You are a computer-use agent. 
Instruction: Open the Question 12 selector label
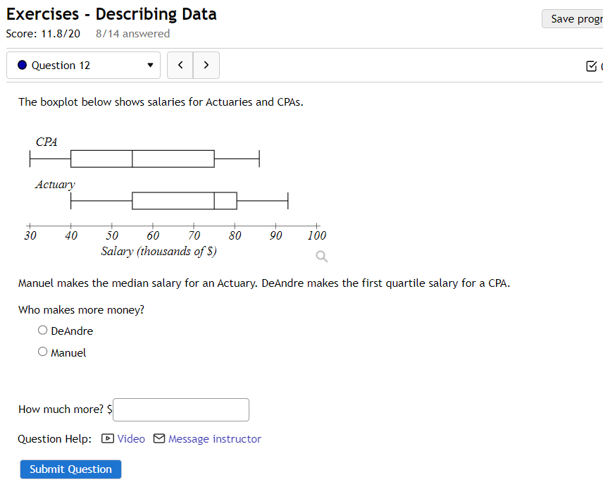tap(61, 66)
